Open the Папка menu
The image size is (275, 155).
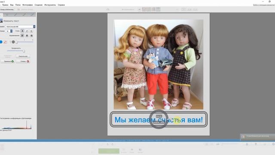point(18,5)
